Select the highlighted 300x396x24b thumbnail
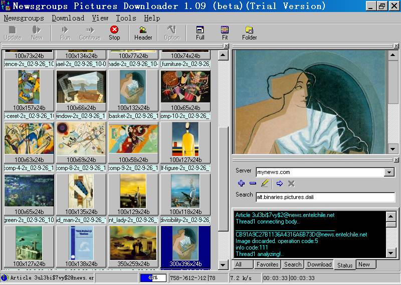401x285 pixels. [x=185, y=246]
